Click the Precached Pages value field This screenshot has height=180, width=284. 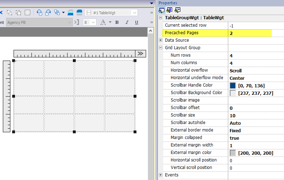[250, 33]
